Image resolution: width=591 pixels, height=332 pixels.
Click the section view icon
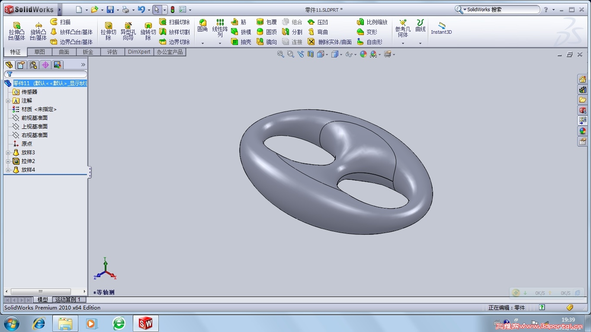(311, 54)
